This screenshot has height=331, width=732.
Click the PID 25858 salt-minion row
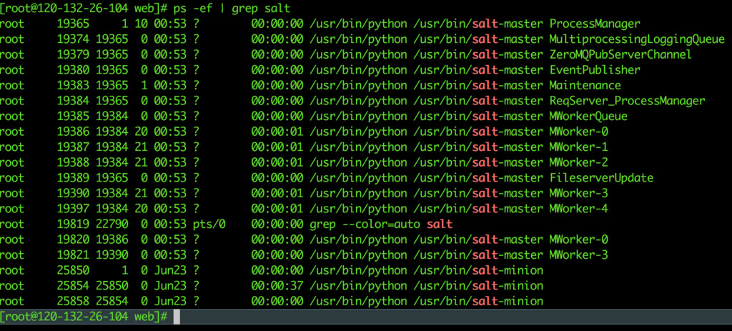pos(272,301)
